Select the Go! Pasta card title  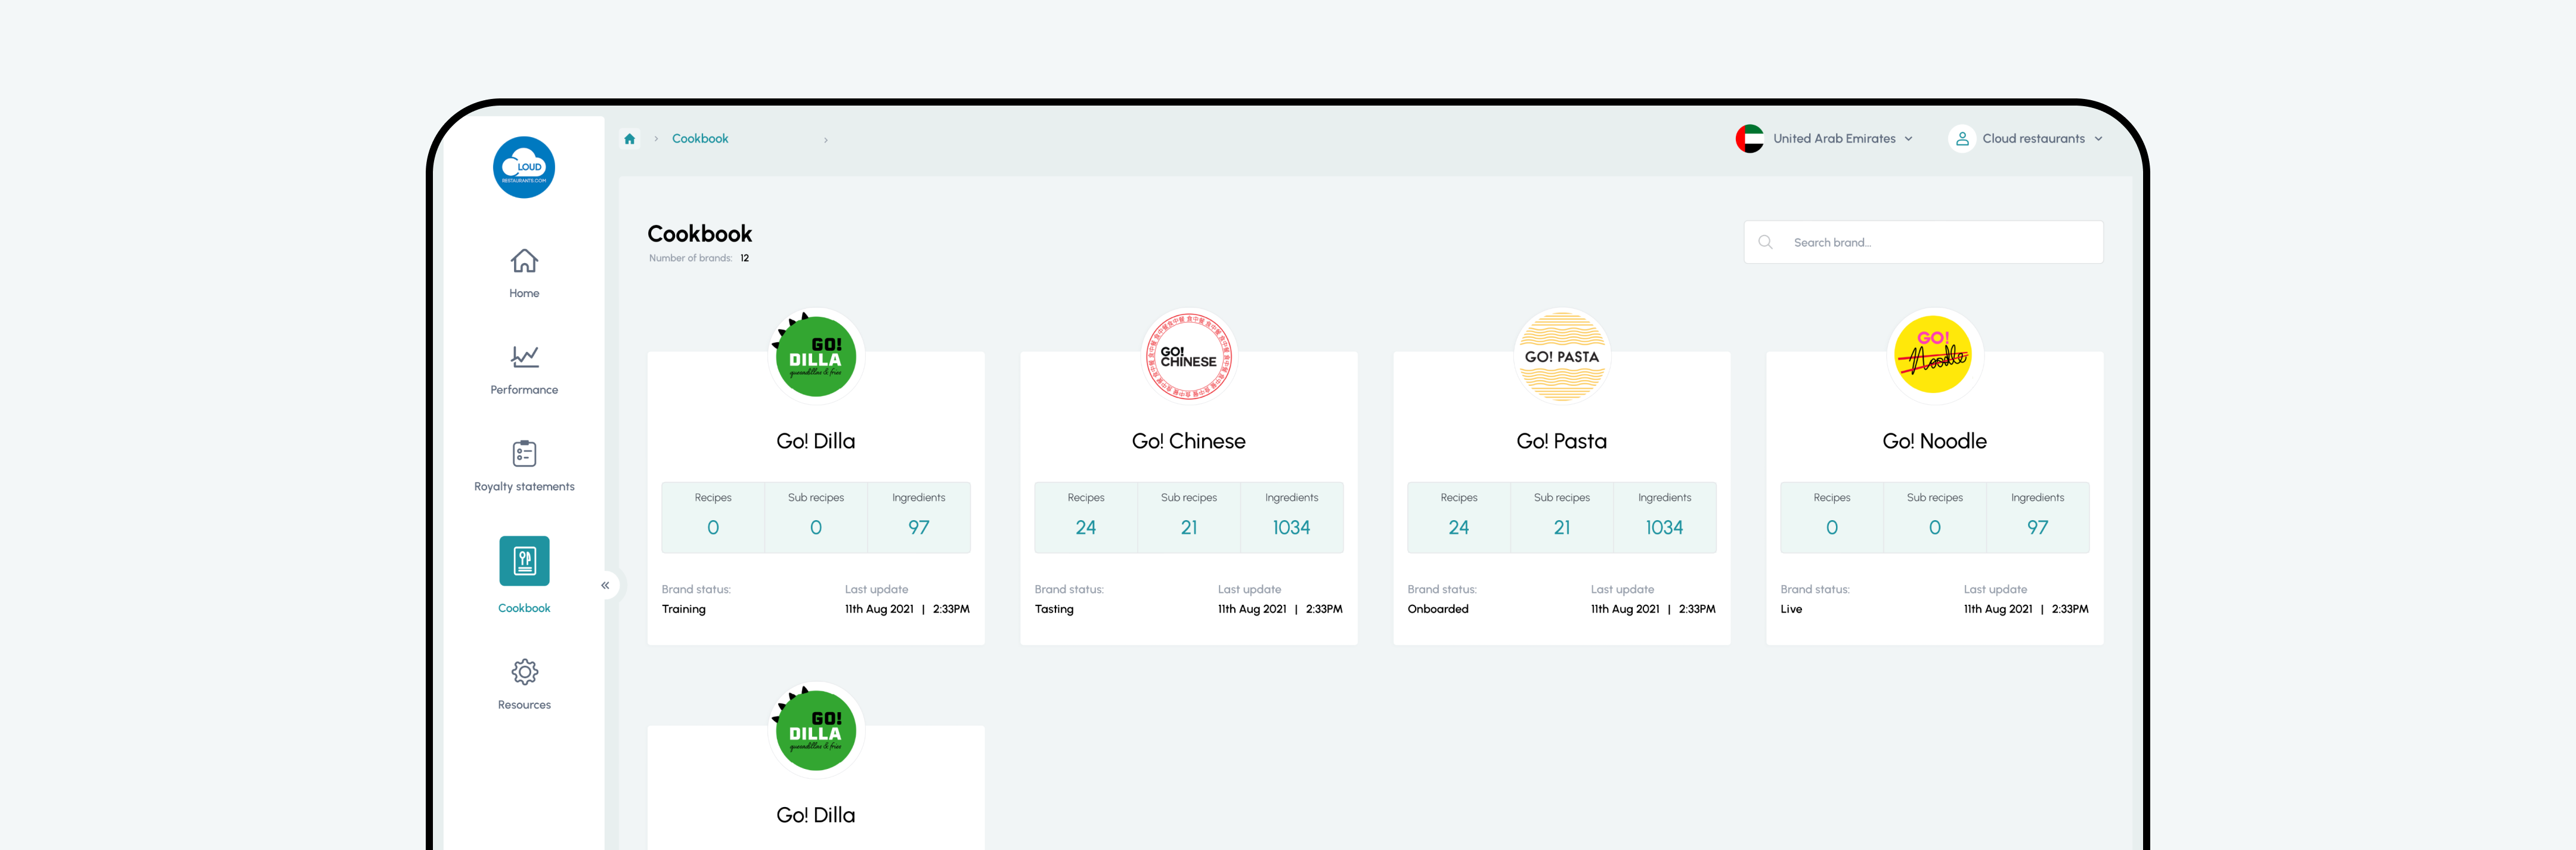pos(1562,441)
